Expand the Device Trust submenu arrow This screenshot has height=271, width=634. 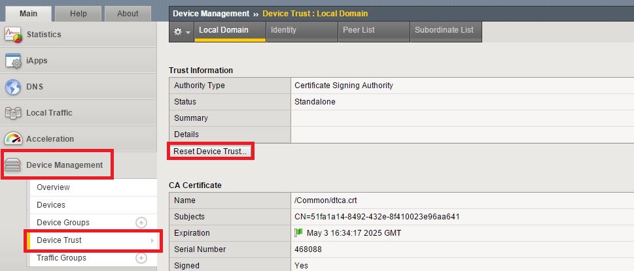click(152, 240)
